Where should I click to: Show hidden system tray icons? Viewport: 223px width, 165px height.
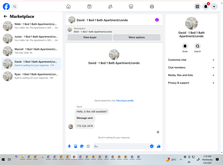(181, 160)
